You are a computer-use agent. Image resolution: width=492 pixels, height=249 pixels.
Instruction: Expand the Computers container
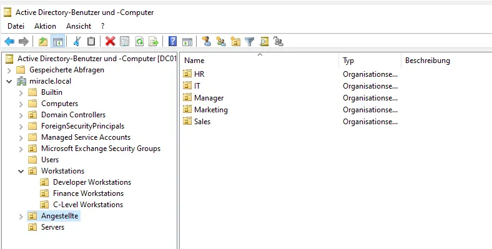(x=21, y=104)
